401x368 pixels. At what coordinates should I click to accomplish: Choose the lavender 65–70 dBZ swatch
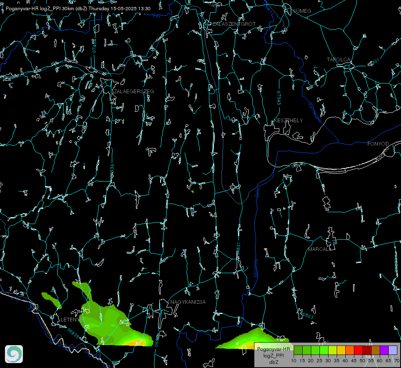point(393,350)
